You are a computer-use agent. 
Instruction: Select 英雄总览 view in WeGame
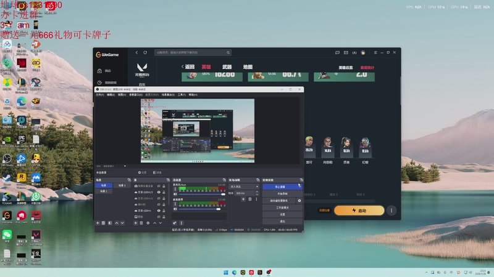coord(346,68)
